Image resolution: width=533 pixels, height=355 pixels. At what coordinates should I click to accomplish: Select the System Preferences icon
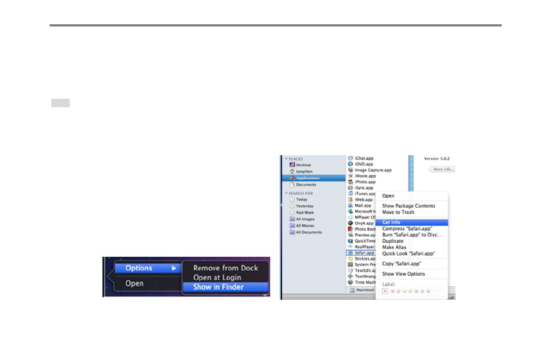(x=350, y=265)
